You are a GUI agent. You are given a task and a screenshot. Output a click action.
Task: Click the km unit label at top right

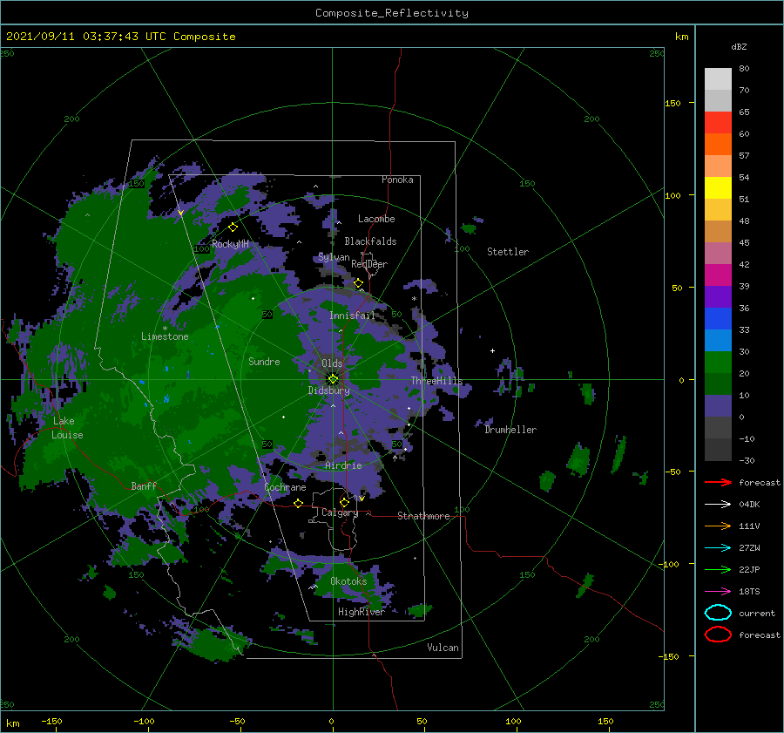(681, 37)
